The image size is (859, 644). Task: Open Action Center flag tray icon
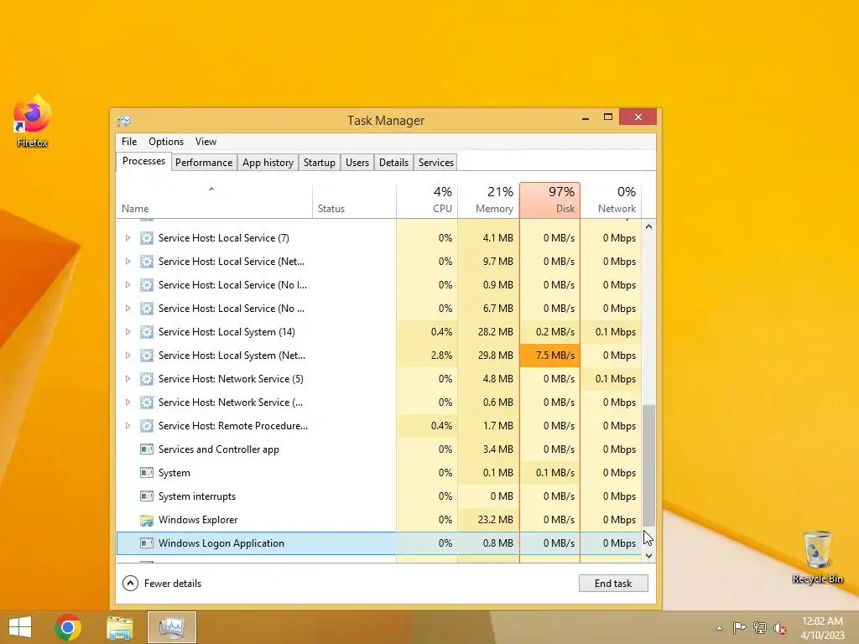[x=739, y=628]
